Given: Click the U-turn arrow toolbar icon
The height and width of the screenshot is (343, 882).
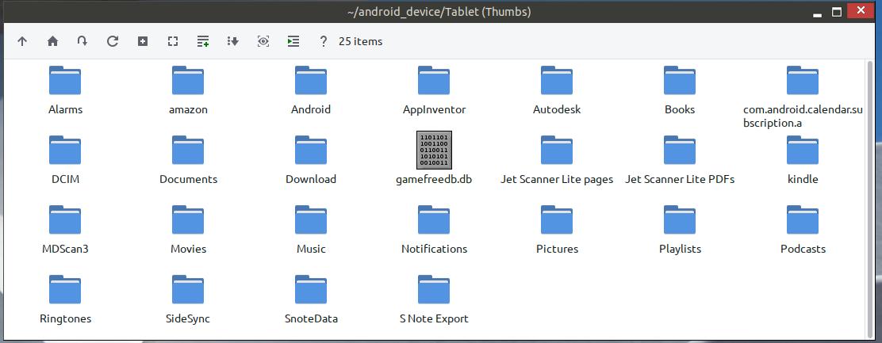Looking at the screenshot, I should point(82,41).
